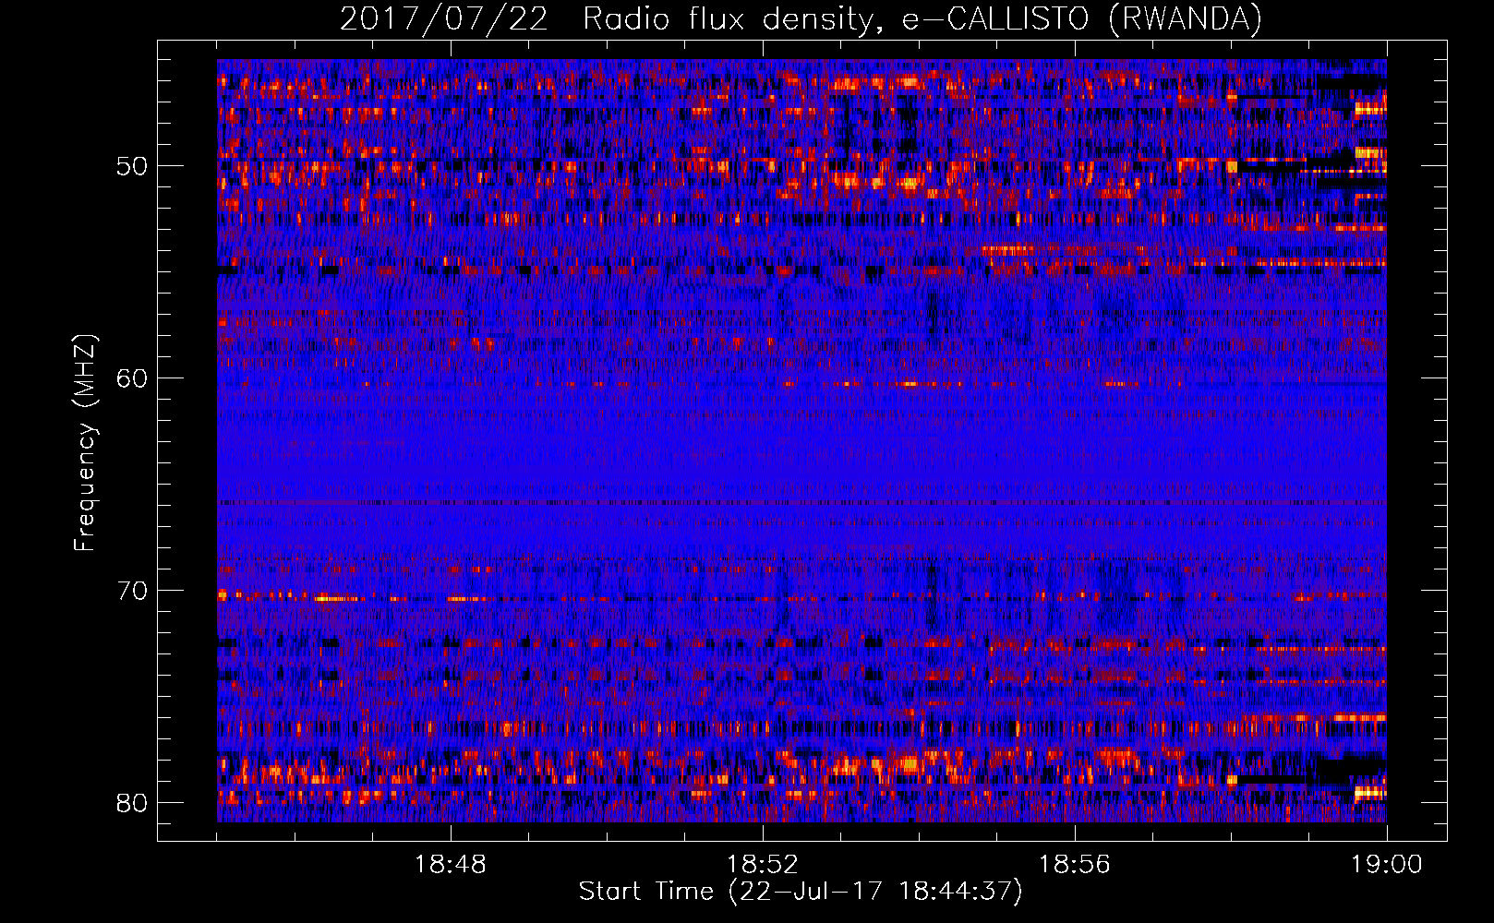Click the "80" frequency tick label
The height and width of the screenshot is (923, 1494).
coord(132,803)
